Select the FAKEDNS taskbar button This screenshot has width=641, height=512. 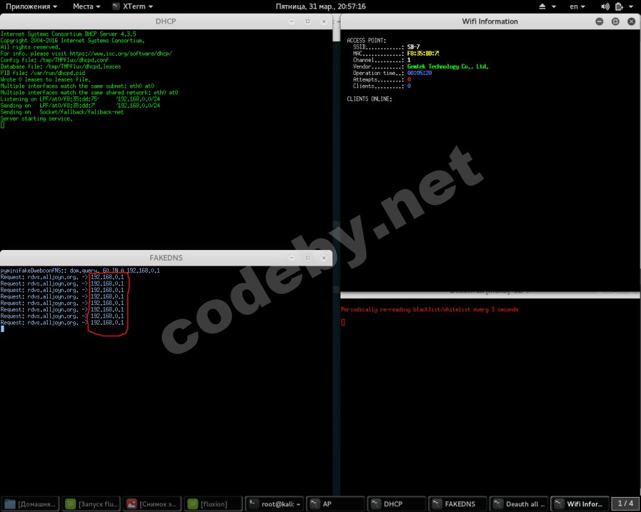[x=458, y=504]
